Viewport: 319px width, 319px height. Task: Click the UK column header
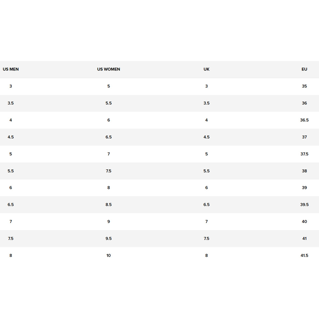(x=206, y=69)
